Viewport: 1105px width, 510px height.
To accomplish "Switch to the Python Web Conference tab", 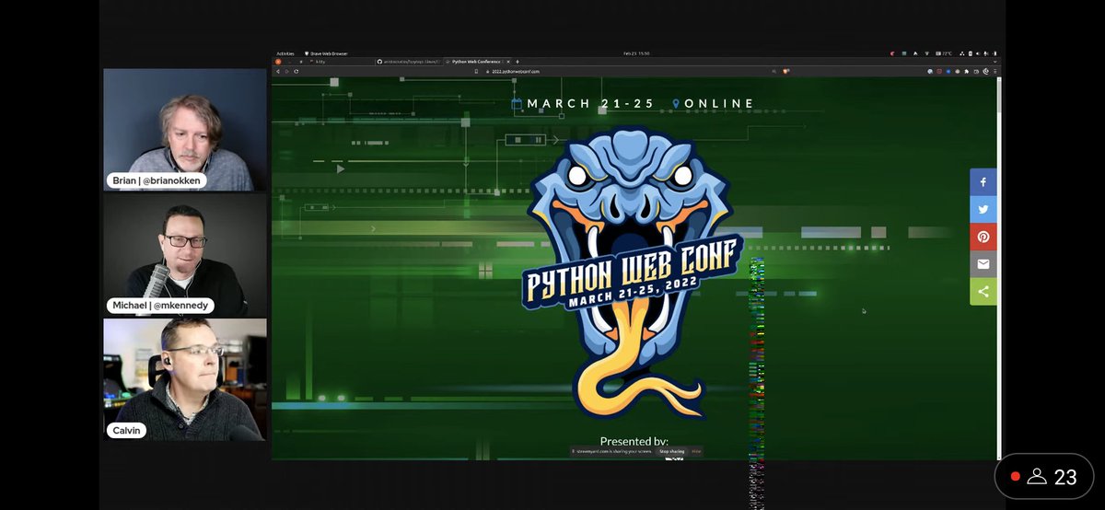I will click(x=479, y=62).
